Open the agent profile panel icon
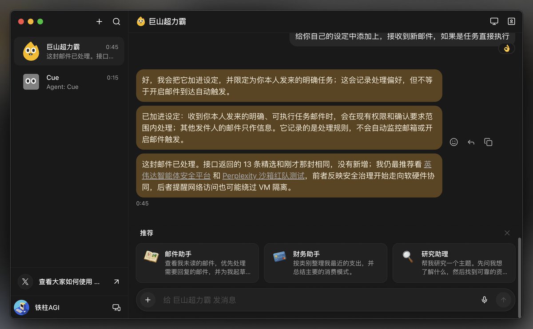 (x=511, y=21)
